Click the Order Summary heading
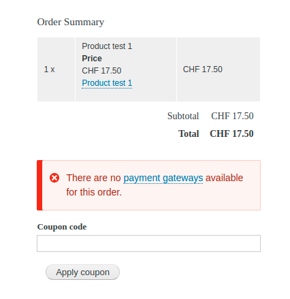The height and width of the screenshot is (299, 290). [71, 22]
